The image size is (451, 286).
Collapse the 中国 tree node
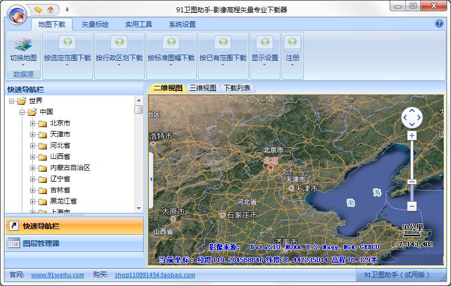tap(22, 112)
